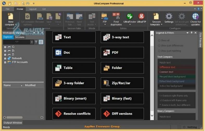The height and width of the screenshot is (131, 205).
Task: Open UltraFinder
Action: pos(130,19)
